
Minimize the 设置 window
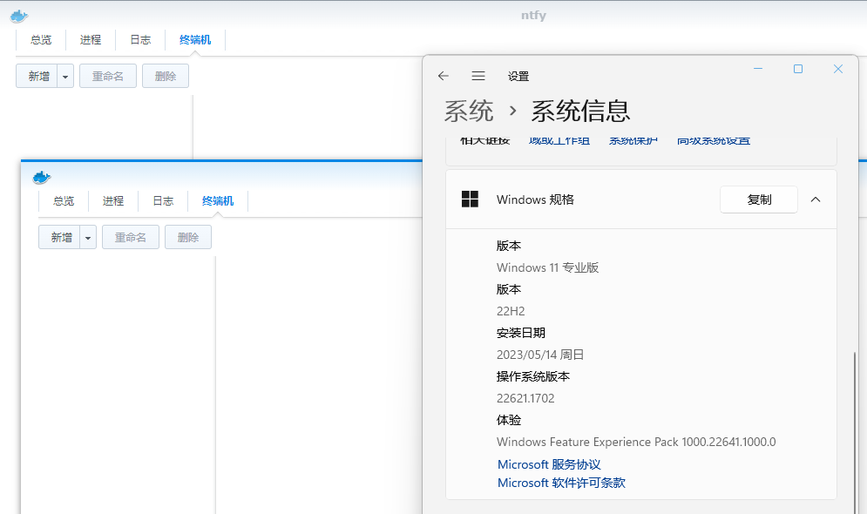[758, 69]
